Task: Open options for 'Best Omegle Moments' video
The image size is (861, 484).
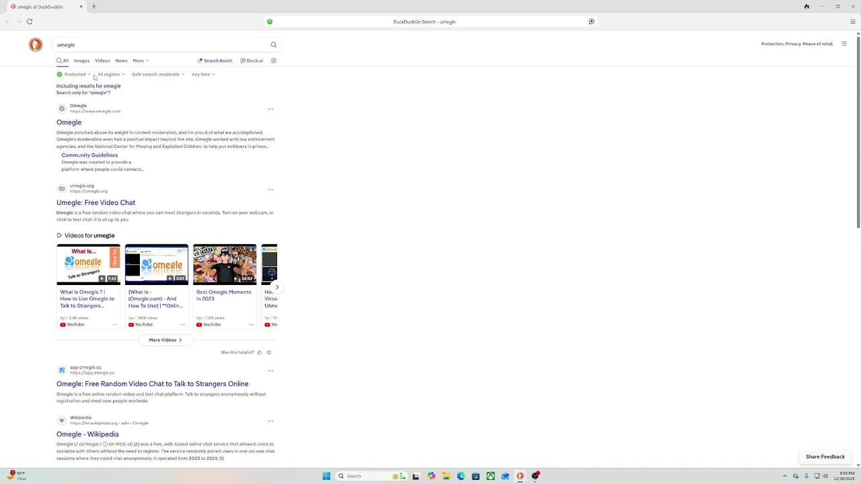Action: click(251, 325)
